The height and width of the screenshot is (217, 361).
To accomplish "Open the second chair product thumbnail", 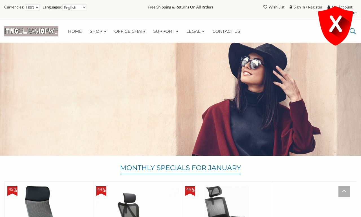I will (x=138, y=201).
